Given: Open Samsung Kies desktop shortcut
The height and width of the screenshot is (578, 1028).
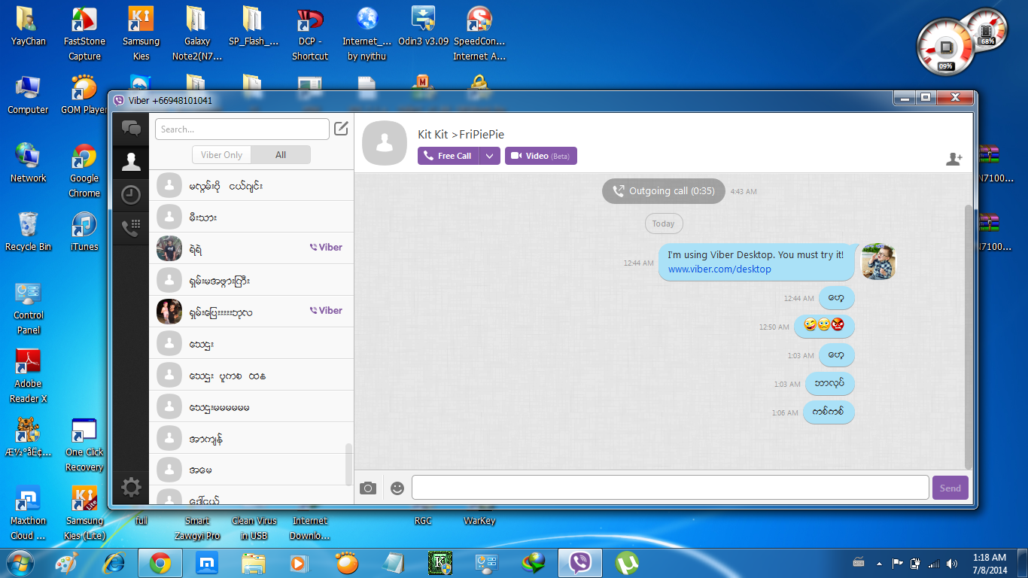Looking at the screenshot, I should click(141, 34).
